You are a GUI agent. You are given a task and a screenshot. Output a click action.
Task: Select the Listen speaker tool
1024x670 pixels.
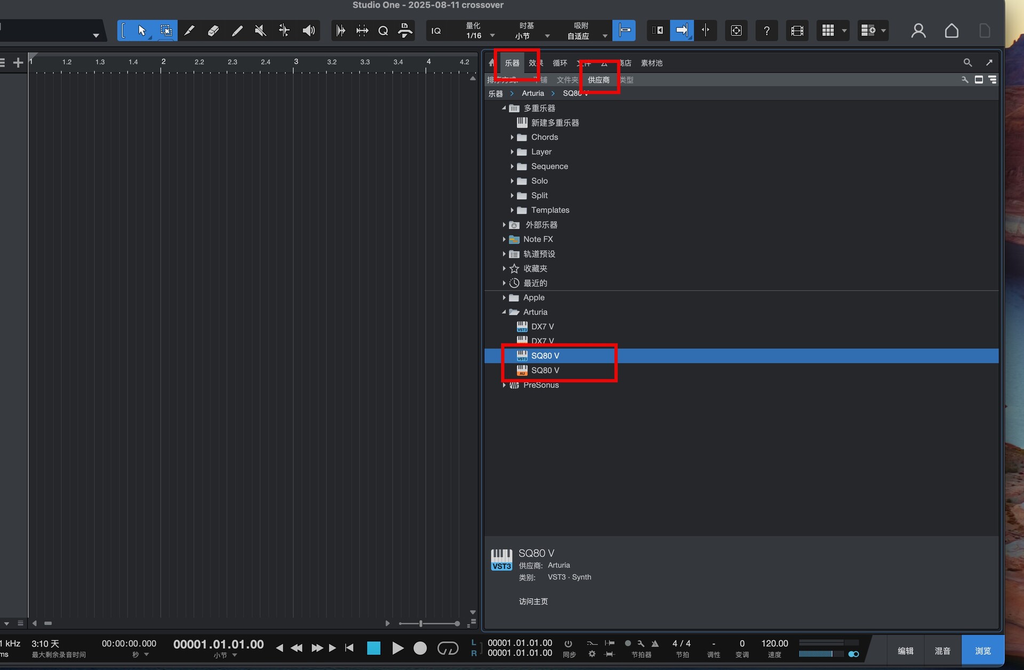click(308, 30)
